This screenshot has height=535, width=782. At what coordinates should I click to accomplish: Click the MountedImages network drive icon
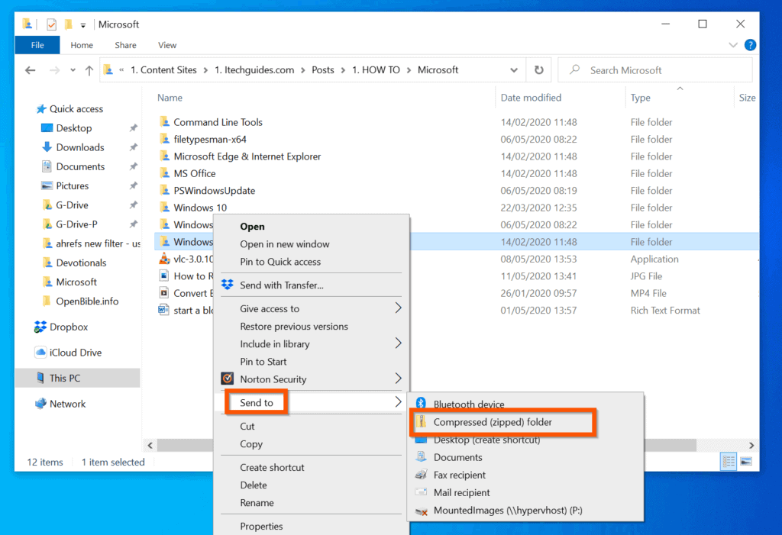coord(422,511)
